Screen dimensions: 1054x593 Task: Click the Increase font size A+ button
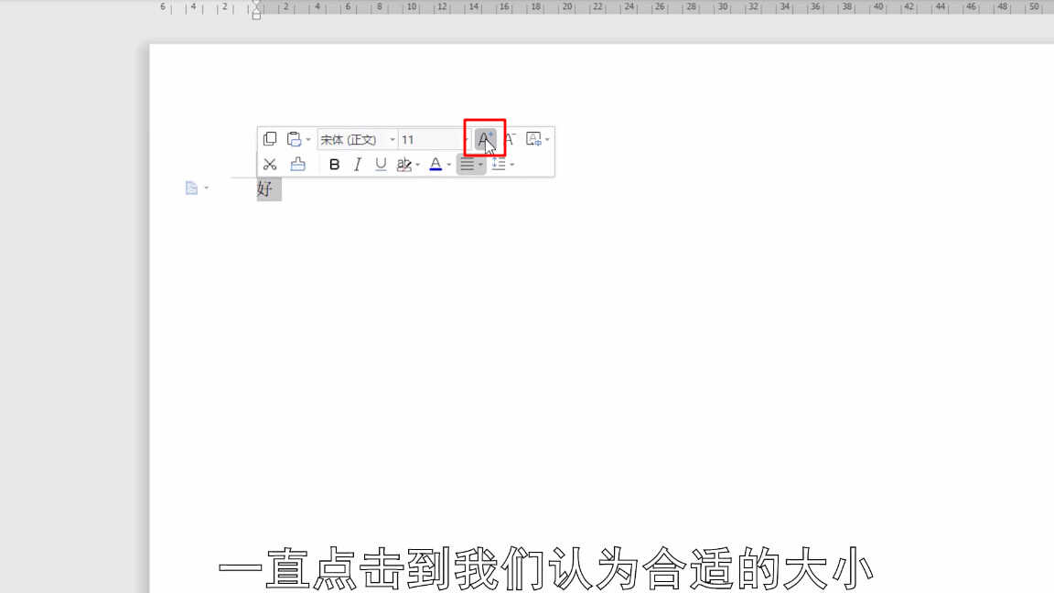pos(485,139)
